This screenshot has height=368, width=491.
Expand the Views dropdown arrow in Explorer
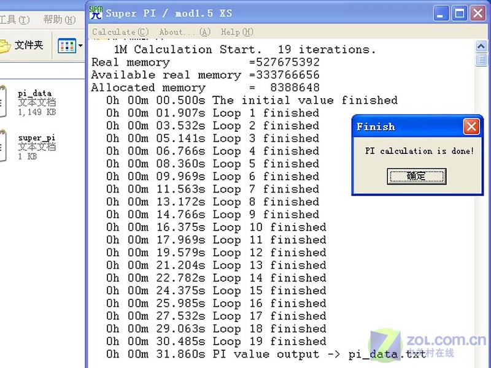coord(80,46)
